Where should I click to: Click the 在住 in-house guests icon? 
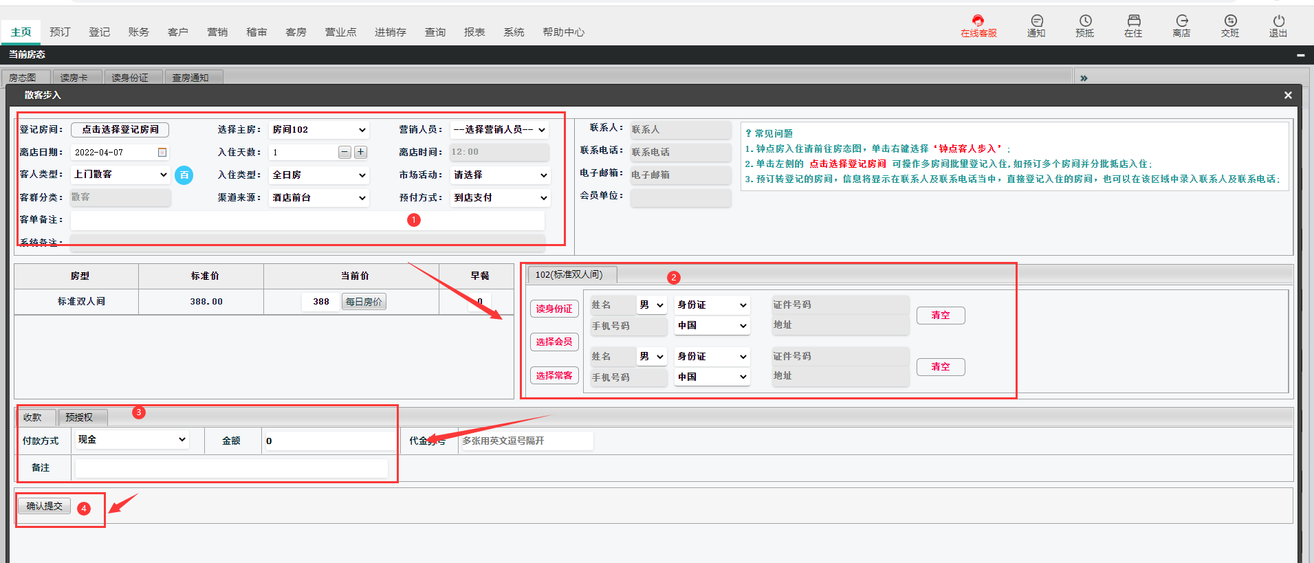coord(1133,26)
